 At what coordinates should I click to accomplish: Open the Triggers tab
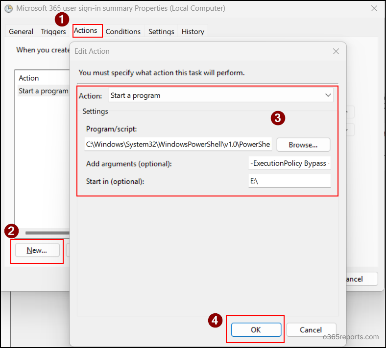click(x=53, y=31)
